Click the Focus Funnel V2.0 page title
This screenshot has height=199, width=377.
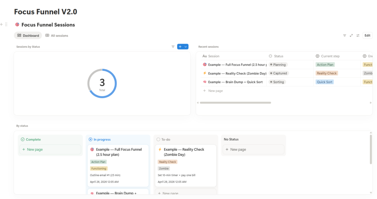(45, 12)
